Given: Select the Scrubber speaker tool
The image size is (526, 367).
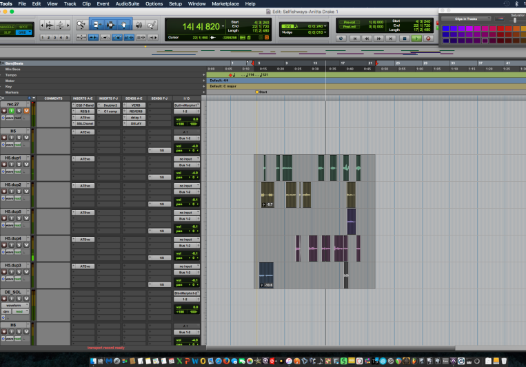Looking at the screenshot, I should (139, 25).
